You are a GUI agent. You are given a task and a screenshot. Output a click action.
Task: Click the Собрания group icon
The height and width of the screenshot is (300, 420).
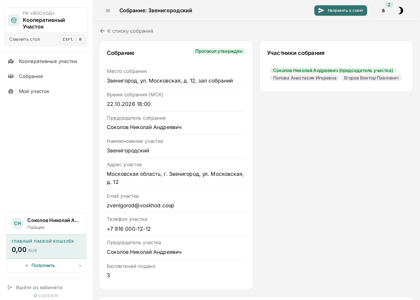[x=11, y=76]
